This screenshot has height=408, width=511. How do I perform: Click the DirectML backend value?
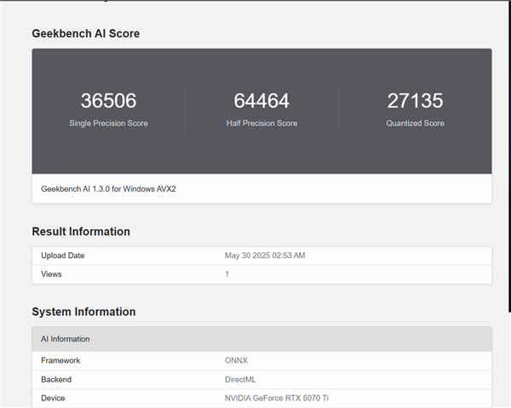coord(240,379)
